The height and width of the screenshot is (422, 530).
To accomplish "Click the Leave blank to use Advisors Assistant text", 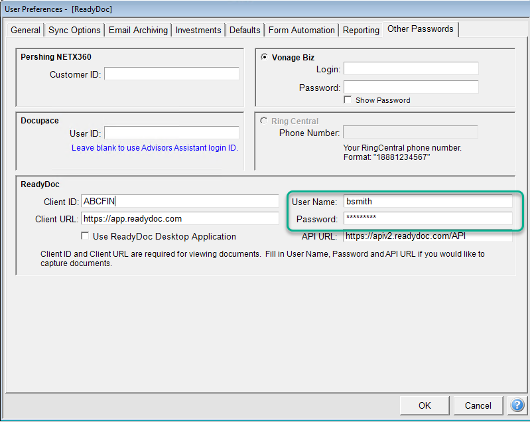I will click(x=155, y=148).
